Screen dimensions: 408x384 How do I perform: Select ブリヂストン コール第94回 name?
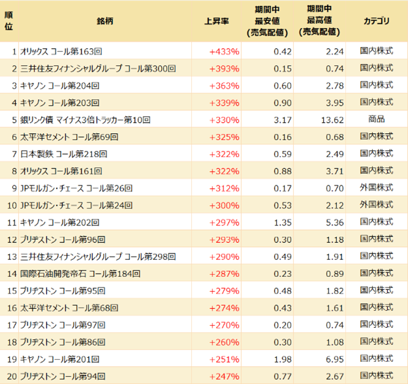63,376
